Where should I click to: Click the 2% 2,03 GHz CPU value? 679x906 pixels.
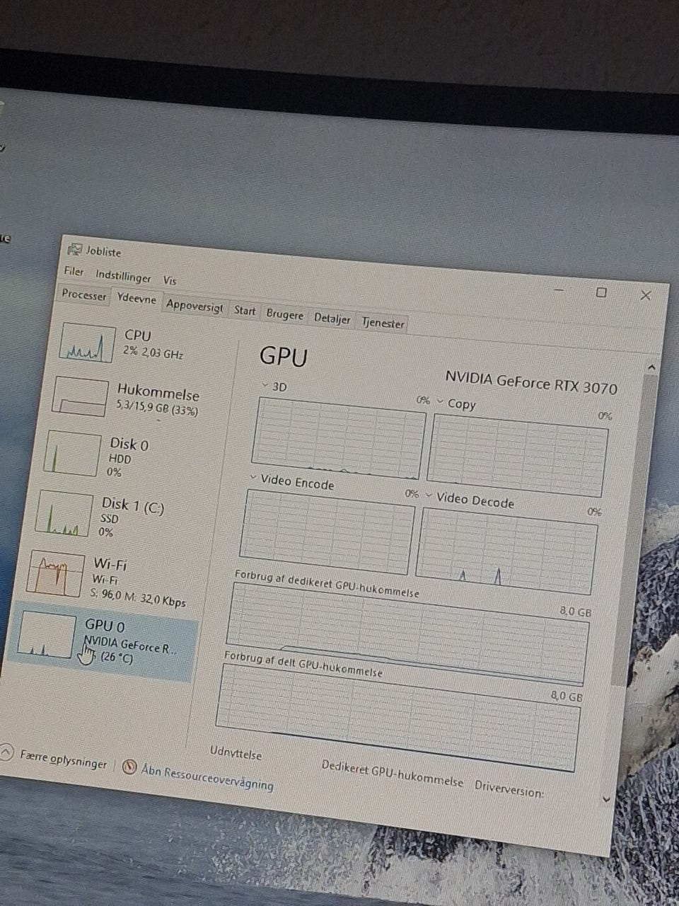(153, 351)
